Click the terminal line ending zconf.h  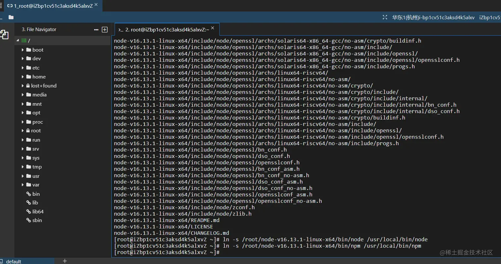click(x=184, y=207)
